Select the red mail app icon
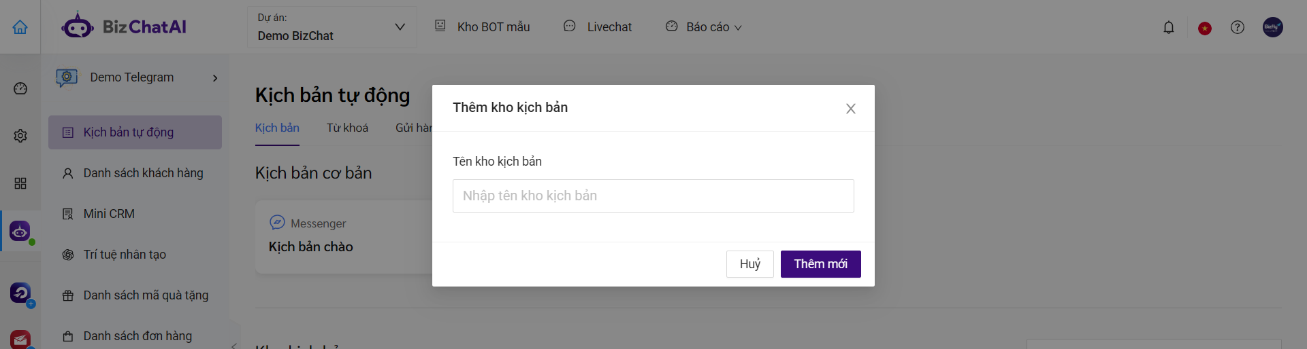The height and width of the screenshot is (349, 1307). (x=20, y=339)
